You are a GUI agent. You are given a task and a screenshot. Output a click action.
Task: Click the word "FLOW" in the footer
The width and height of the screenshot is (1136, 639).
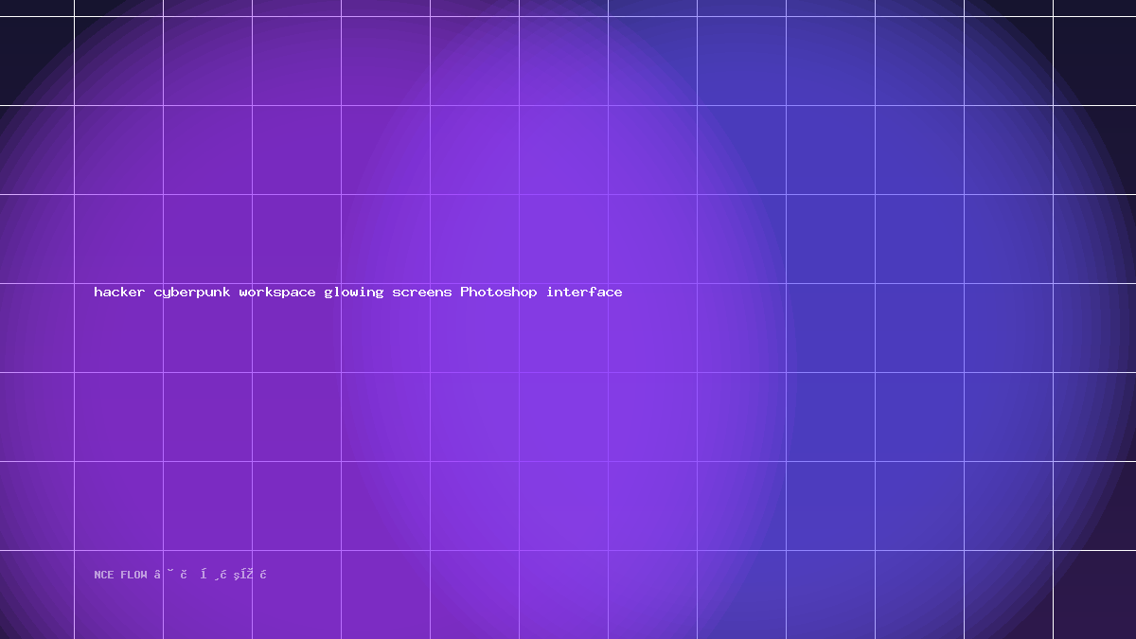pos(134,575)
